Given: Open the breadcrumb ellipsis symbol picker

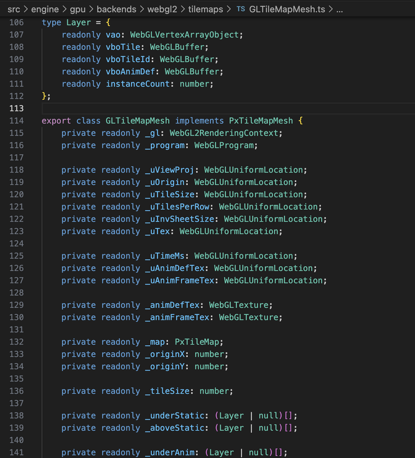Looking at the screenshot, I should pos(340,9).
